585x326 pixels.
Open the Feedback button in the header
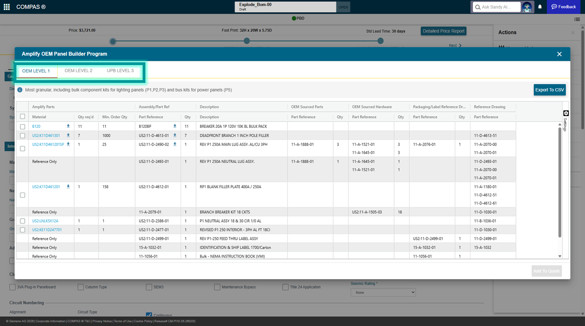563,7
